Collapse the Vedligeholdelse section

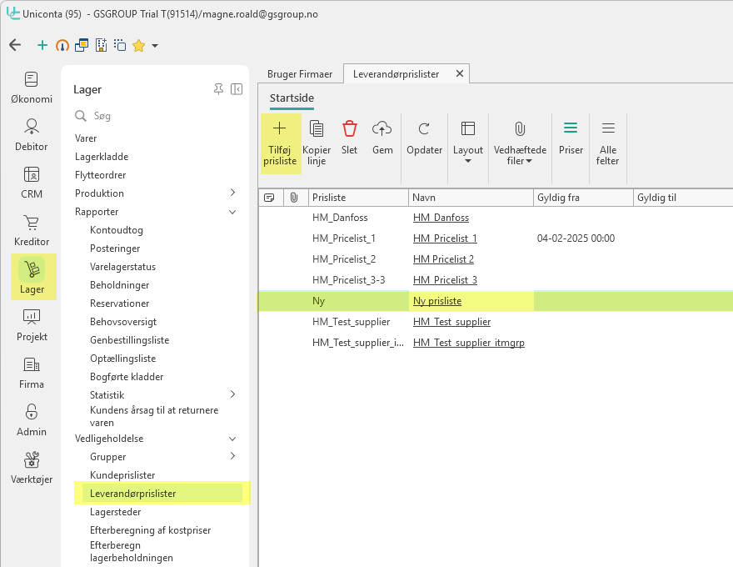[232, 439]
